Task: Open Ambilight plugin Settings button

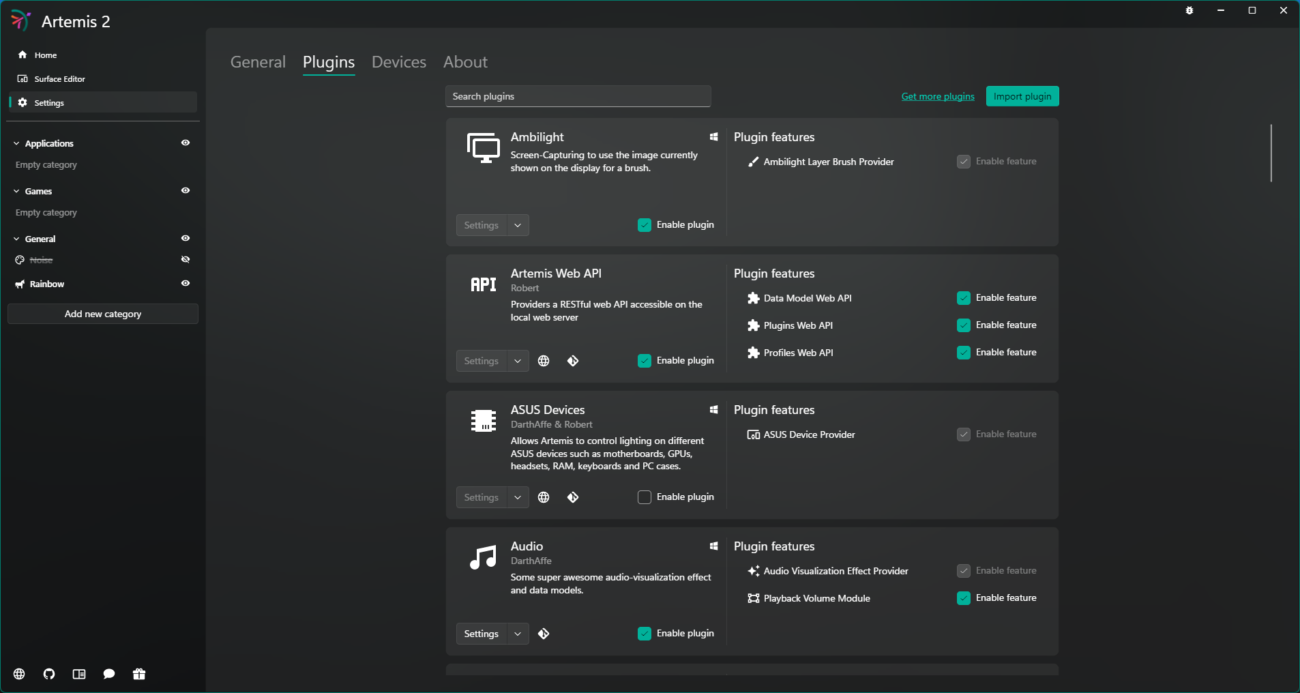Action: coord(482,225)
